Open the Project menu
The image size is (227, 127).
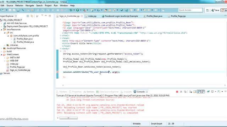(x=48, y=6)
